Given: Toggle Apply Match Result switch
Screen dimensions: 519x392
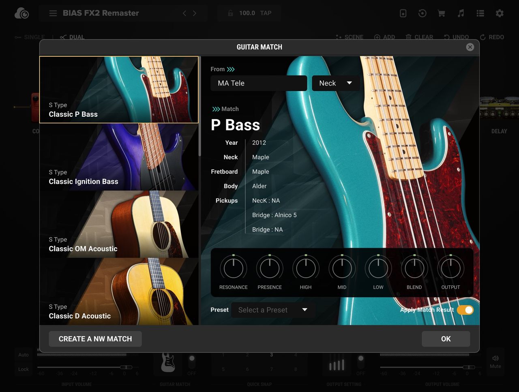Looking at the screenshot, I should 465,310.
